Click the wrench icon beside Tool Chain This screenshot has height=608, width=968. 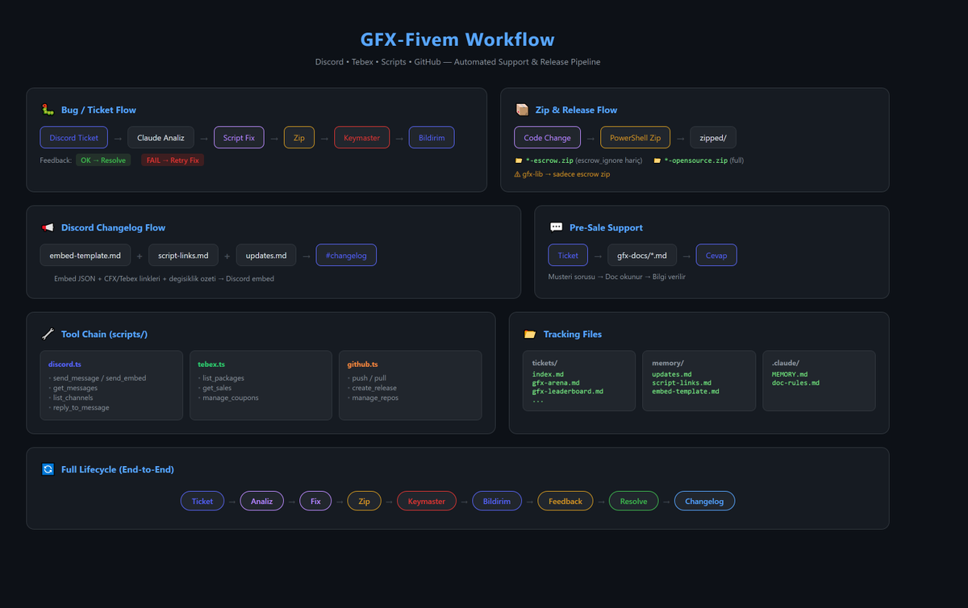pyautogui.click(x=47, y=334)
